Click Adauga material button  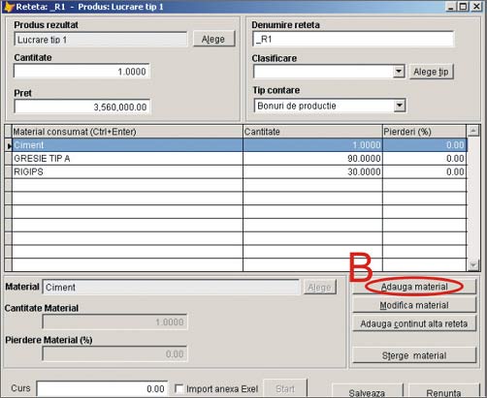pyautogui.click(x=414, y=287)
